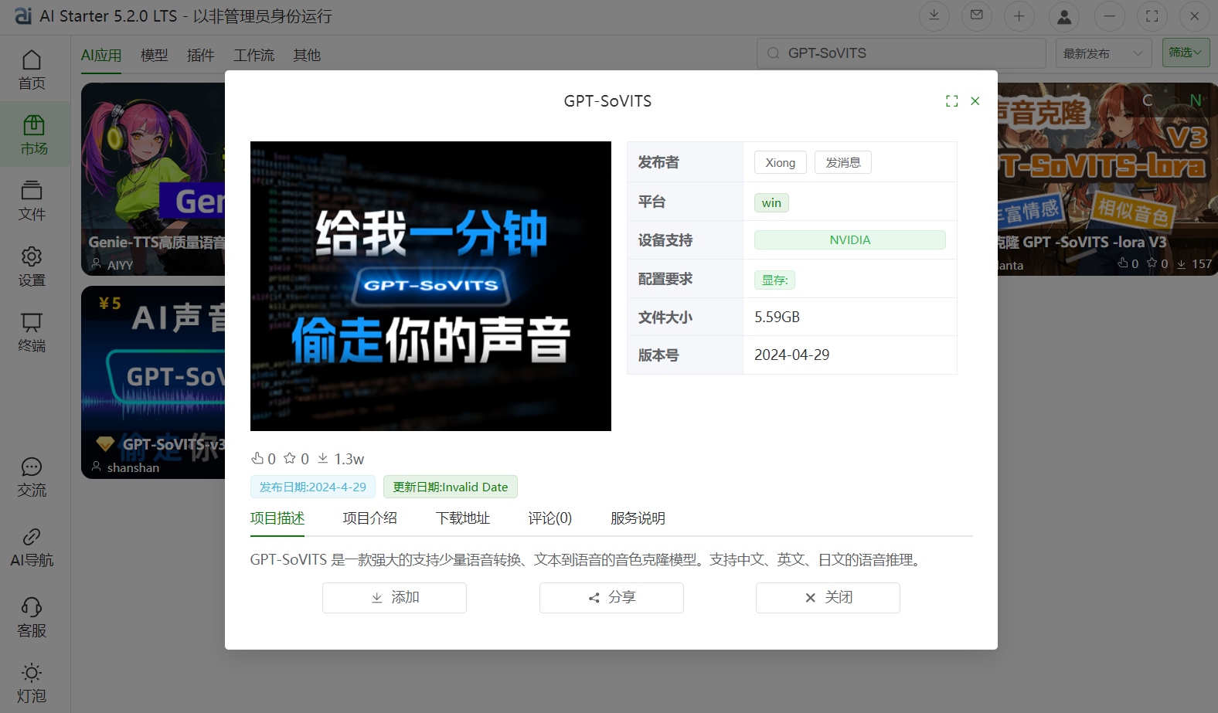Click the 显存 requirement tag
The height and width of the screenshot is (713, 1218).
(774, 280)
